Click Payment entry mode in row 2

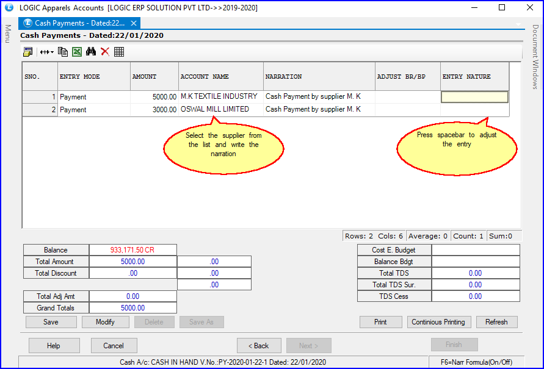[93, 110]
